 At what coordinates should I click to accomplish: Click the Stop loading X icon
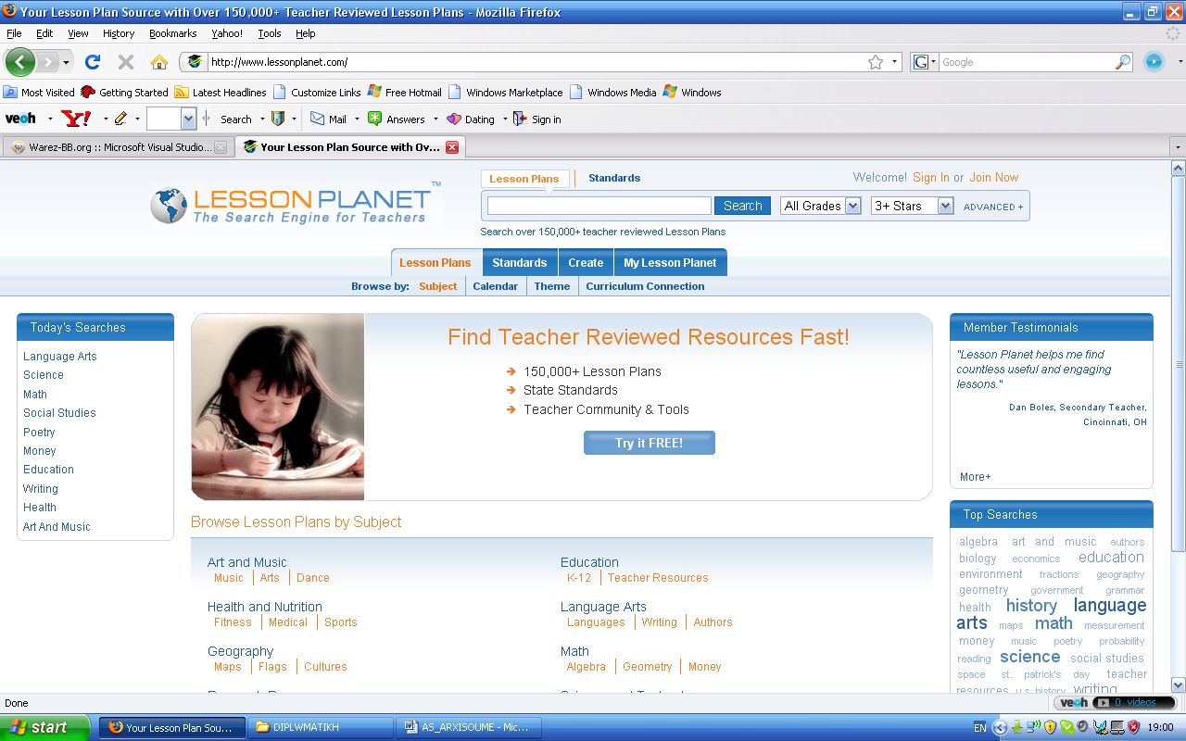tap(126, 62)
